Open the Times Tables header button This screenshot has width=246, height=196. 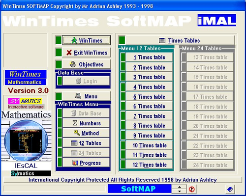click(x=180, y=40)
